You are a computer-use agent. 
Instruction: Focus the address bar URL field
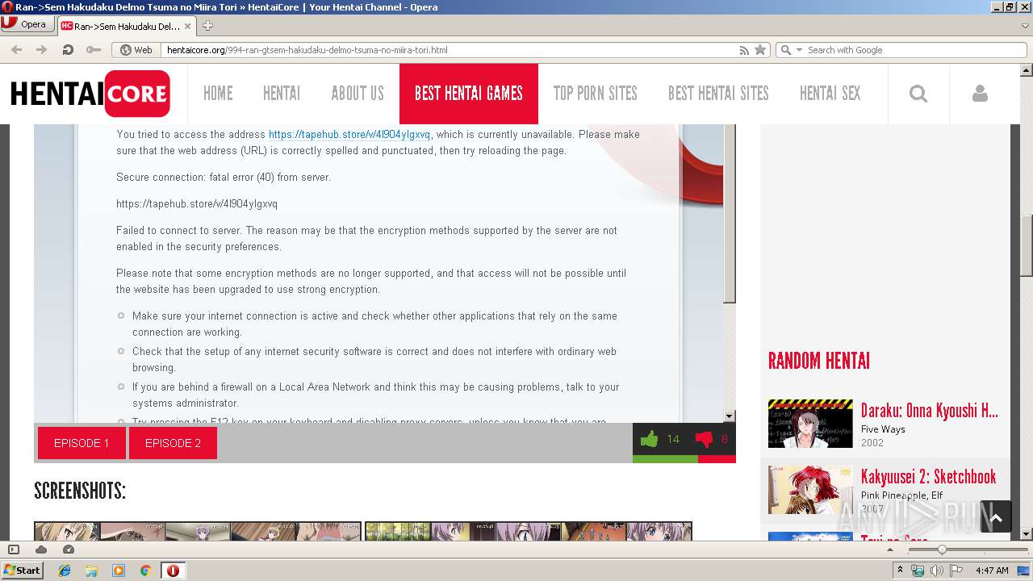448,49
